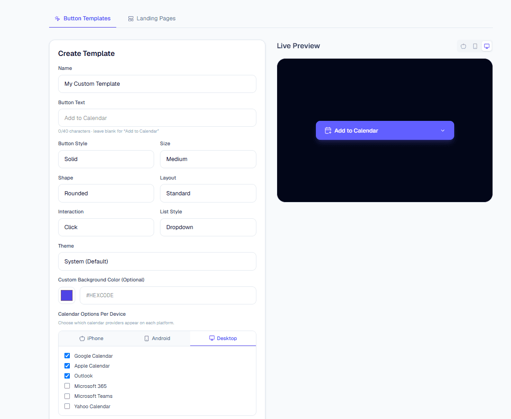
Task: Click the Button Text input field
Action: [157, 118]
